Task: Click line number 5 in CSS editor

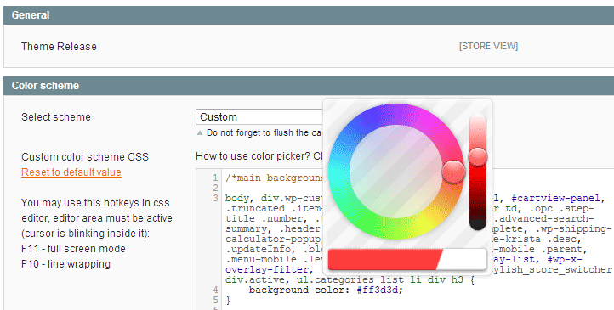Action: pos(215,300)
